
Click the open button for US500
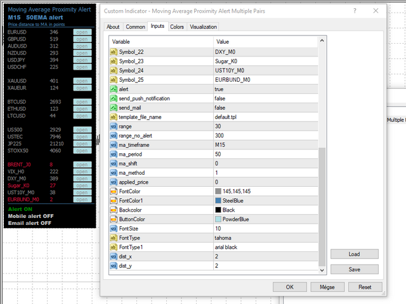coord(82,130)
